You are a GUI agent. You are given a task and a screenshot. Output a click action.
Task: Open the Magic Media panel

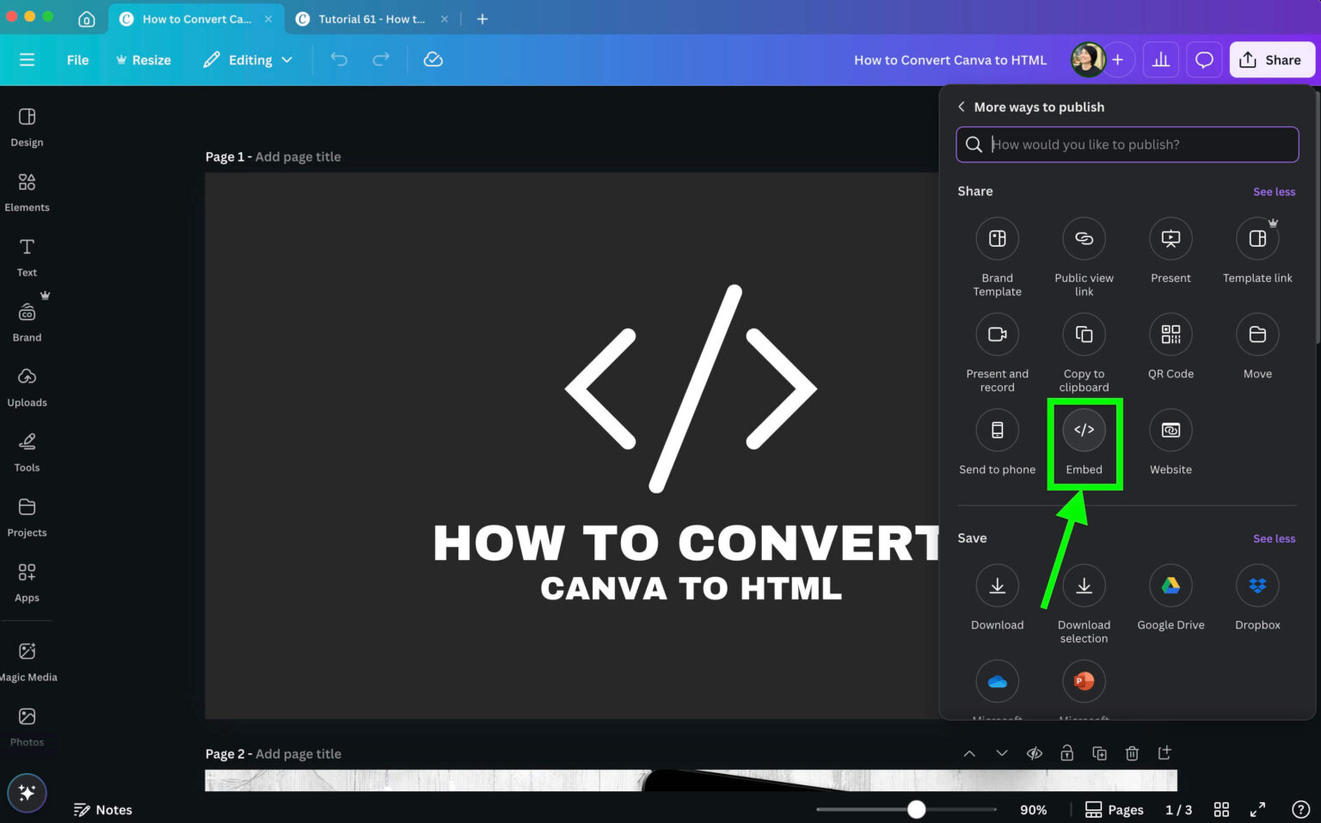click(x=27, y=660)
